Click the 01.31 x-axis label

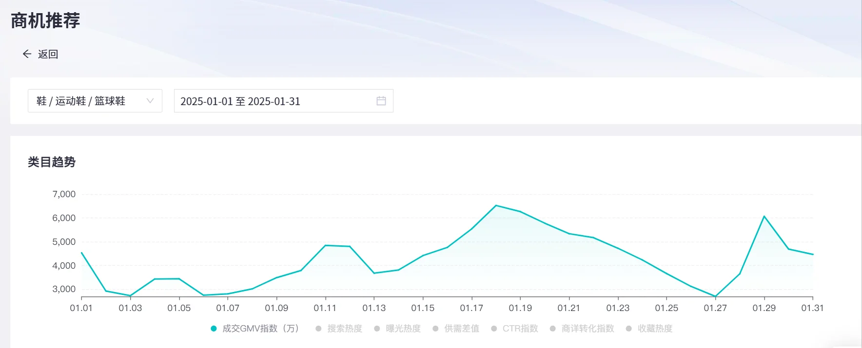tap(812, 308)
